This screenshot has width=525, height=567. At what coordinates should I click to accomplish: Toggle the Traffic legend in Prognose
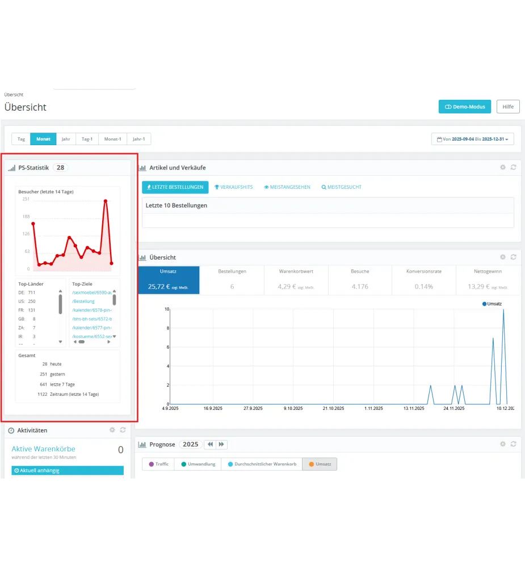[x=157, y=464]
